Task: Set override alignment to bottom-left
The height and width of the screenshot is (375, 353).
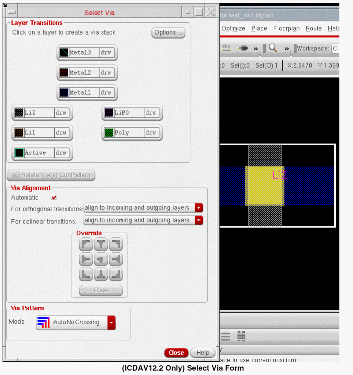Action: click(86, 274)
